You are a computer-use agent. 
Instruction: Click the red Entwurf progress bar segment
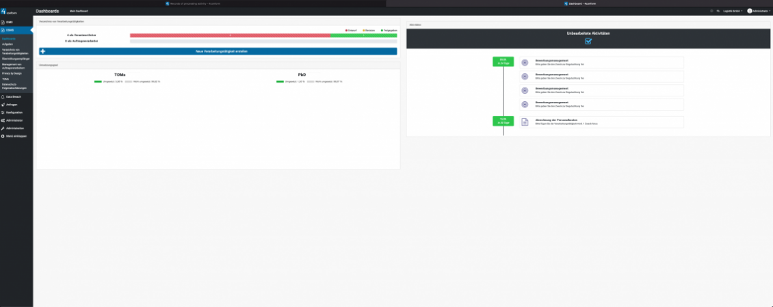(230, 35)
